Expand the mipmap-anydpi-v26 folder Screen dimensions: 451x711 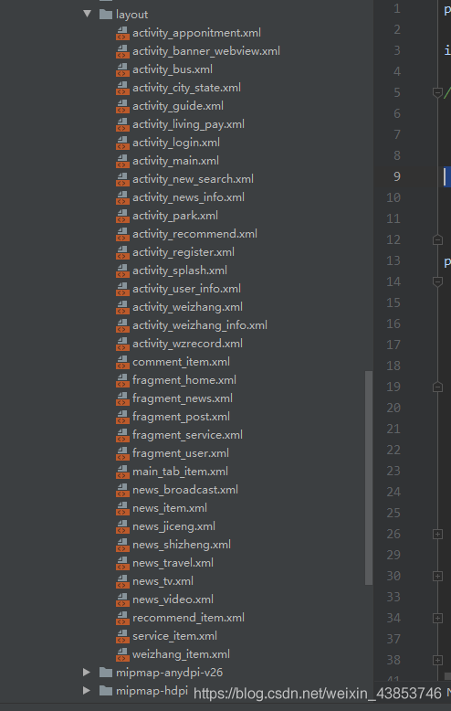tap(87, 672)
